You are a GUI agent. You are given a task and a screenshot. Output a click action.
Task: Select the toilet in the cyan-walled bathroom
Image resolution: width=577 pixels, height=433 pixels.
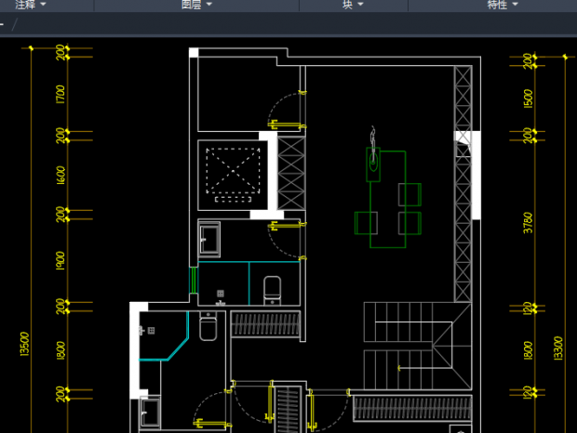[x=273, y=288]
